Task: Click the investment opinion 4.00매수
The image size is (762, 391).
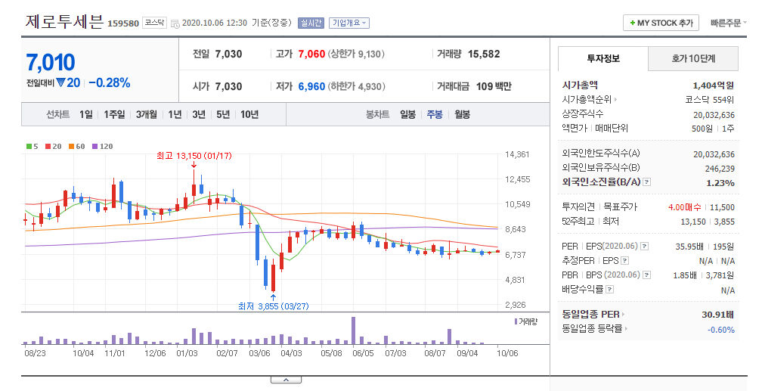Action: 684,207
